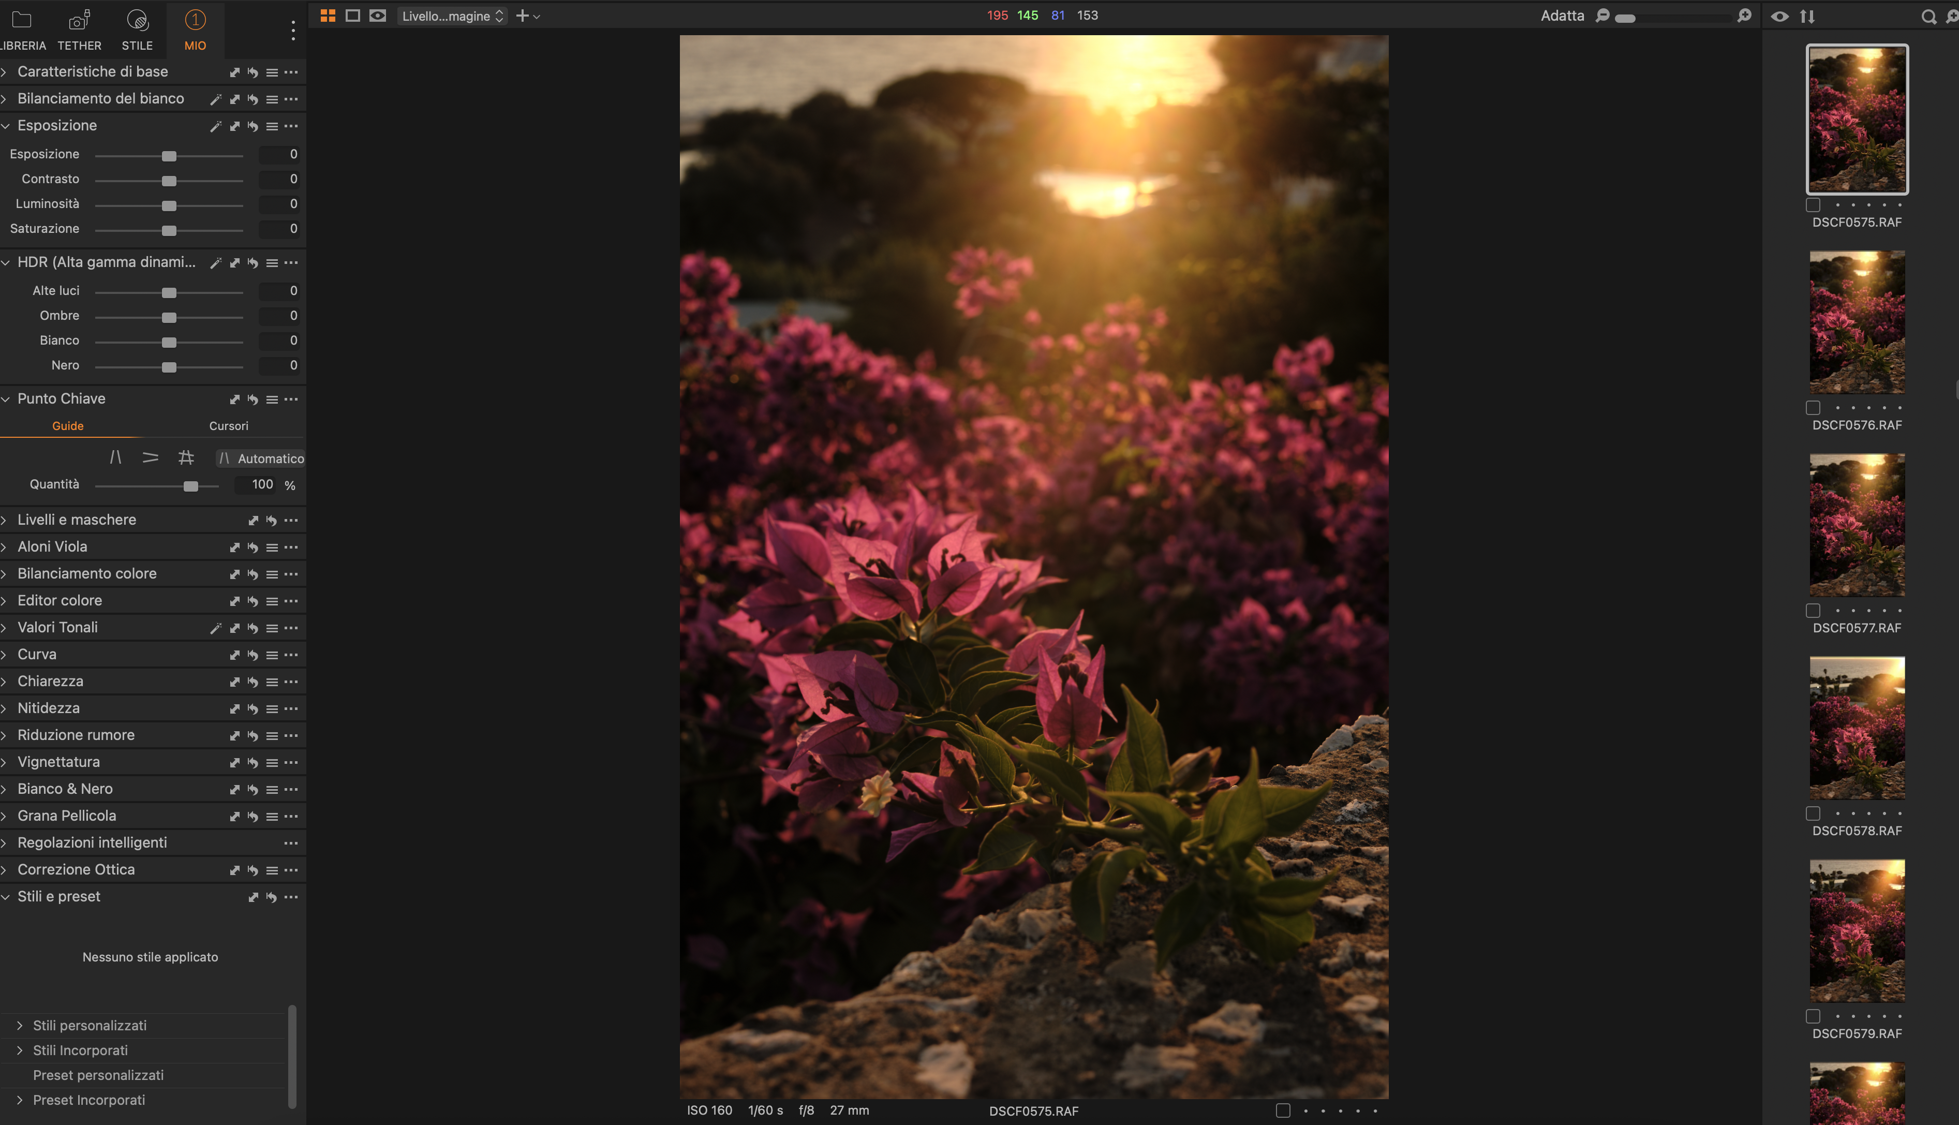Click the grid multi-view icon
Viewport: 1959px width, 1125px height.
coord(328,16)
